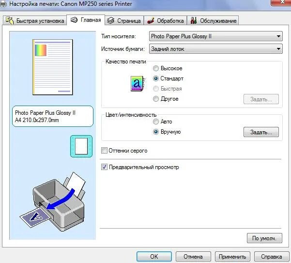Click the tools icon on Обслуживание tab
The image size is (291, 263).
(x=194, y=20)
